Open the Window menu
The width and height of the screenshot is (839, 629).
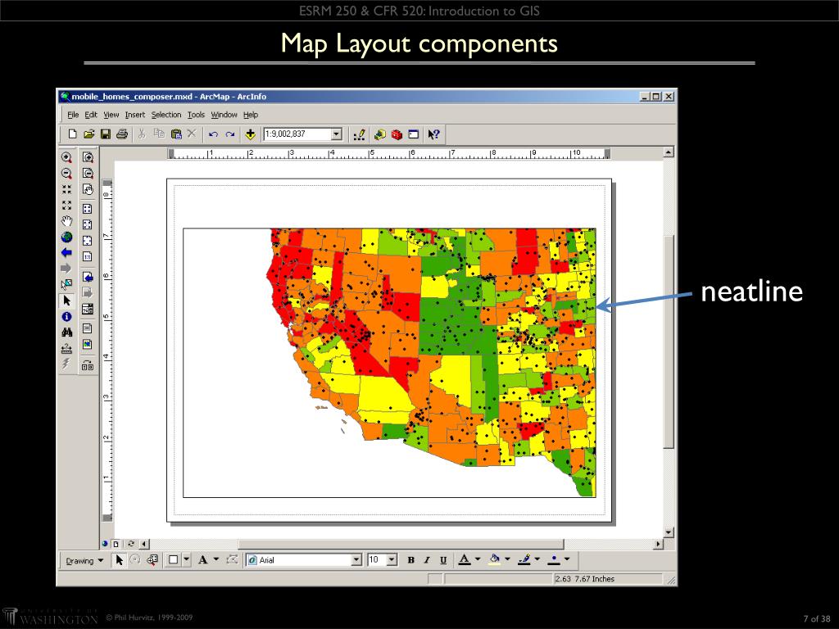coord(224,115)
